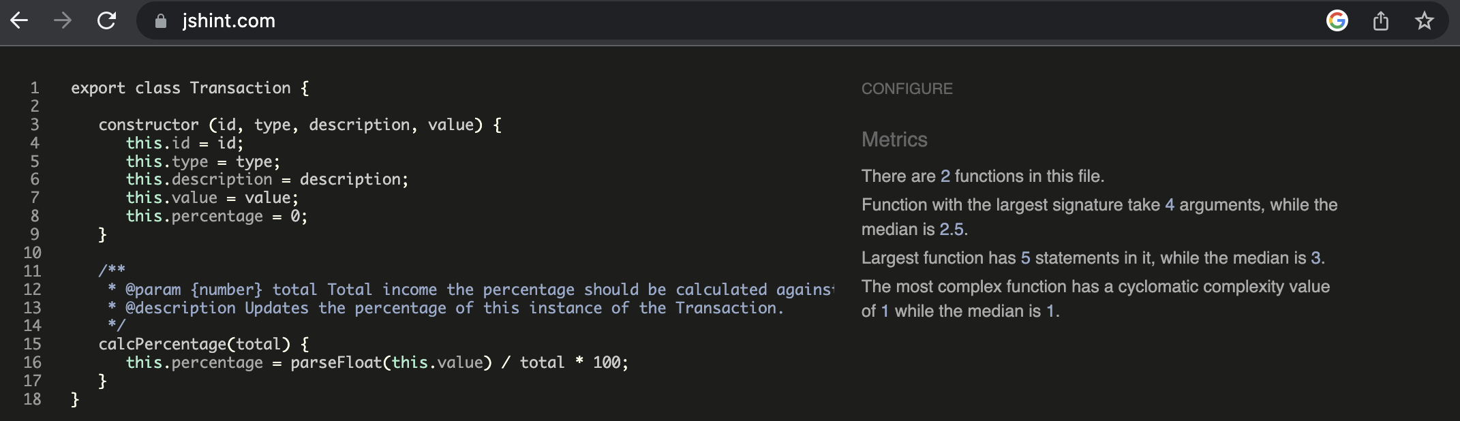
Task: Click the functions count number 2
Action: pyautogui.click(x=945, y=176)
